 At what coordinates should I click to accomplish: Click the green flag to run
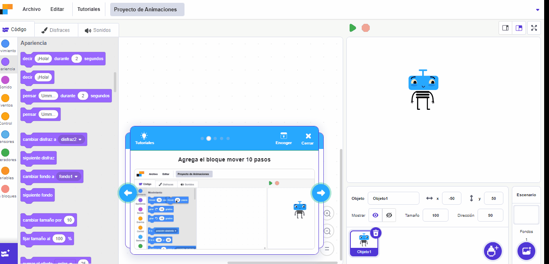click(352, 28)
